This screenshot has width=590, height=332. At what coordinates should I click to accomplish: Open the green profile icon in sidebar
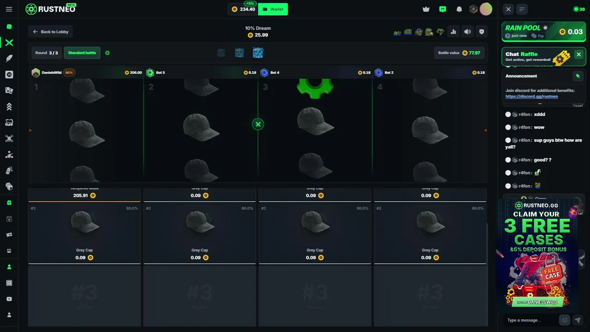point(9,267)
